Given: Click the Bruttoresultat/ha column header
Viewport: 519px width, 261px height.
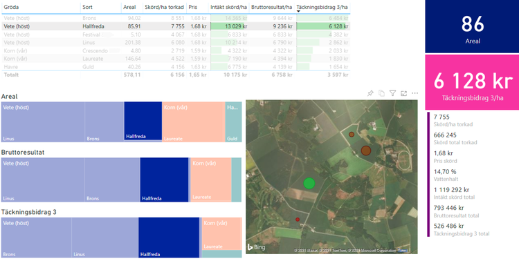Looking at the screenshot, I should [x=272, y=7].
